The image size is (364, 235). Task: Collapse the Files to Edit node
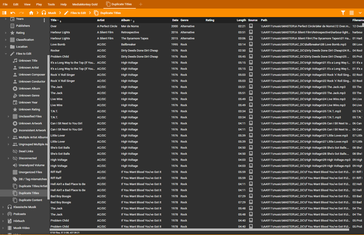[5, 54]
